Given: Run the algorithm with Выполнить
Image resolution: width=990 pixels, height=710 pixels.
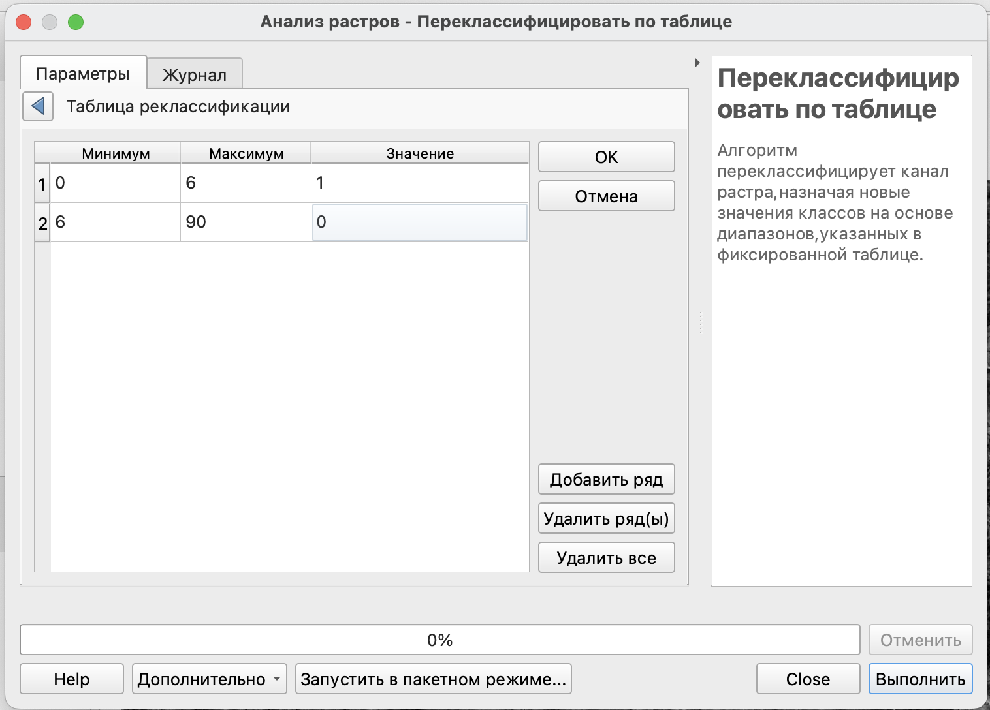Looking at the screenshot, I should pyautogui.click(x=920, y=679).
